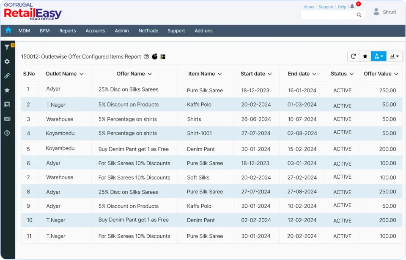Open the pie chart view for the report
This screenshot has width=406, height=260.
pos(155,56)
